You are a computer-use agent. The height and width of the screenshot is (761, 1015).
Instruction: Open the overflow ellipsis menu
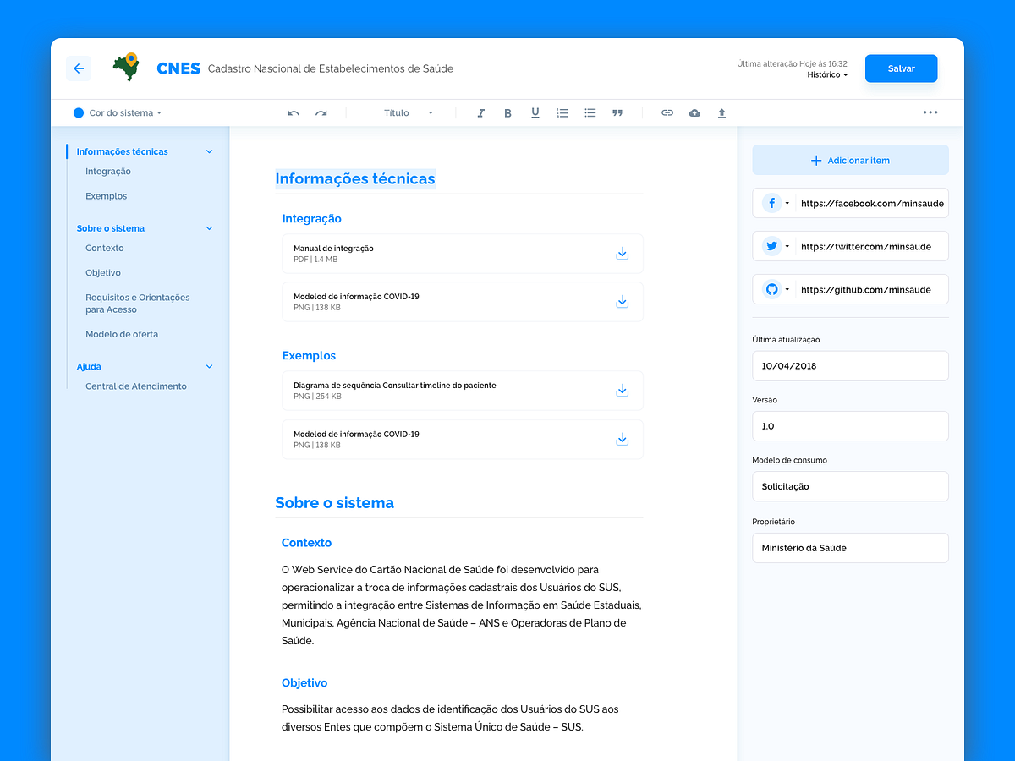pos(930,112)
